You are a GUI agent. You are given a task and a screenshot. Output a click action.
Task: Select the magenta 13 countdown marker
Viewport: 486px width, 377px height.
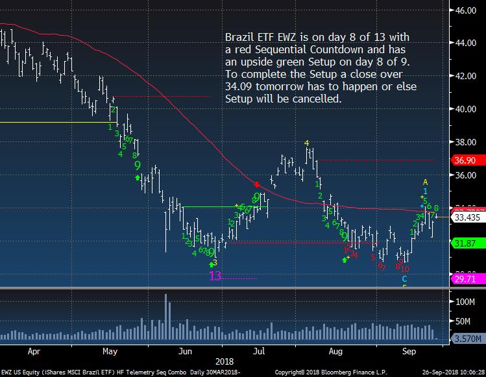[215, 276]
